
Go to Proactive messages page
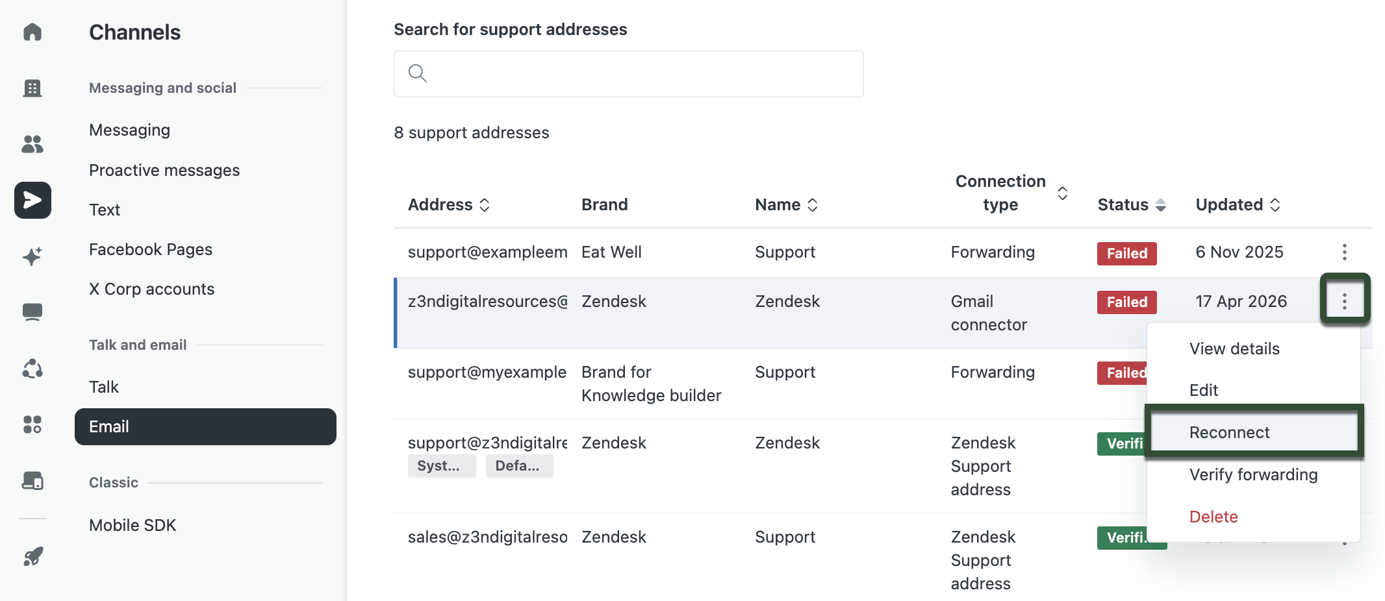[x=164, y=170]
